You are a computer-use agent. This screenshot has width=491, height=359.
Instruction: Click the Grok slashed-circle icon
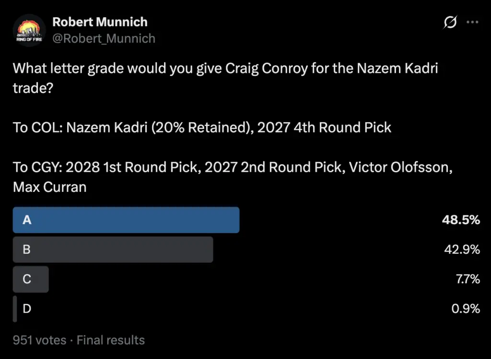450,22
